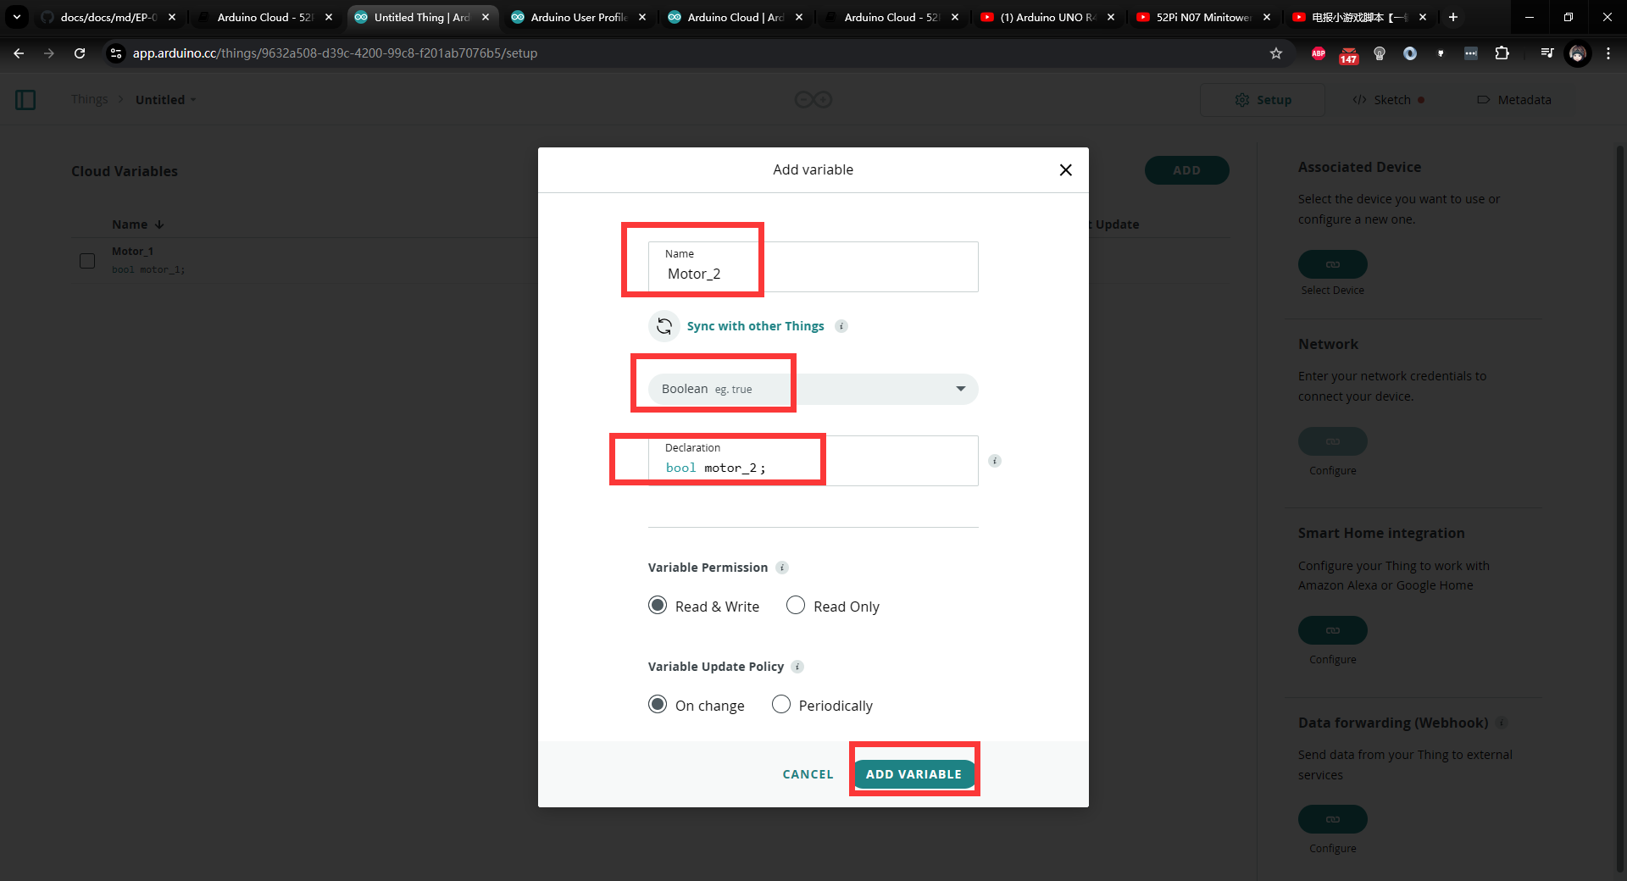Image resolution: width=1627 pixels, height=881 pixels.
Task: Switch to the Metadata tab
Action: (x=1514, y=100)
